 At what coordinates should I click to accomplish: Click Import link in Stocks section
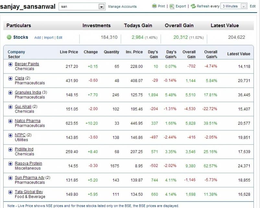click(49, 38)
